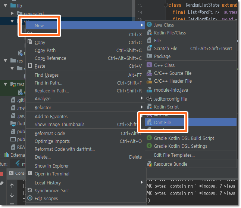Click the Gradle Kotlin DSL Settings icon
The image size is (241, 208).
pos(149,146)
